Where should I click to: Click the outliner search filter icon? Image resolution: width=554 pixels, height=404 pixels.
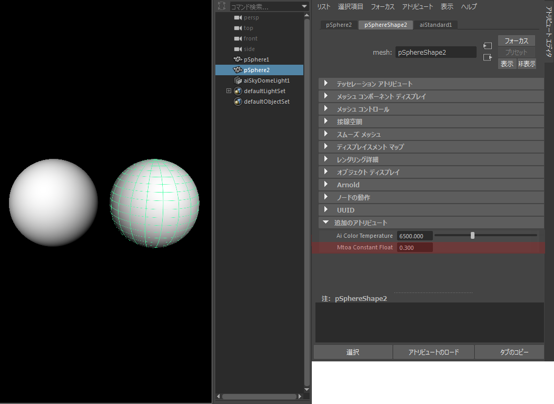pyautogui.click(x=222, y=6)
